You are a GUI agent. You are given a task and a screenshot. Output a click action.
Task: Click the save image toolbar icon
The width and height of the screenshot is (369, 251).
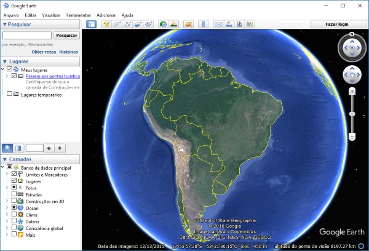coord(239,24)
